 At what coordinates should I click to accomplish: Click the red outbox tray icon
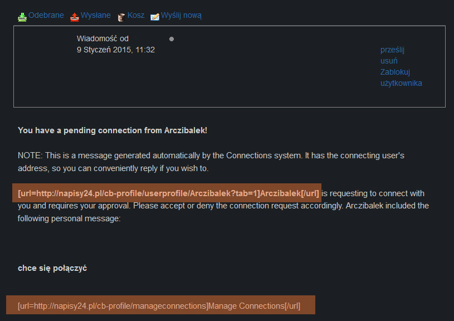(75, 17)
